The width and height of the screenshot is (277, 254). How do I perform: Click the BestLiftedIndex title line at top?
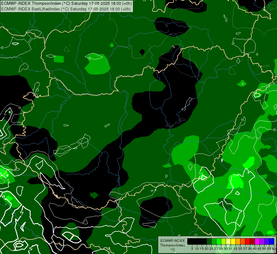tap(66, 9)
